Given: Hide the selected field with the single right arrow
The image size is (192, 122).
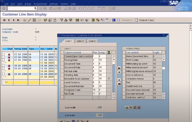Looking at the screenshot, I should tap(119, 72).
